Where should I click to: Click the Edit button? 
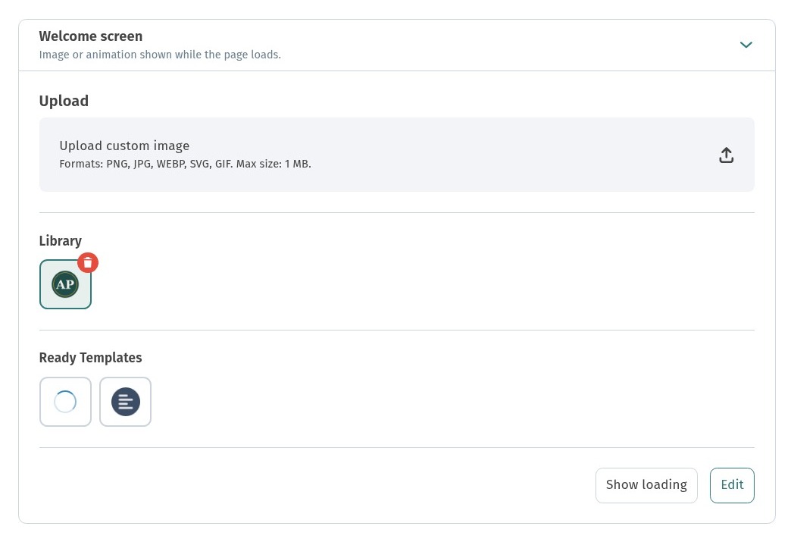[x=732, y=485]
